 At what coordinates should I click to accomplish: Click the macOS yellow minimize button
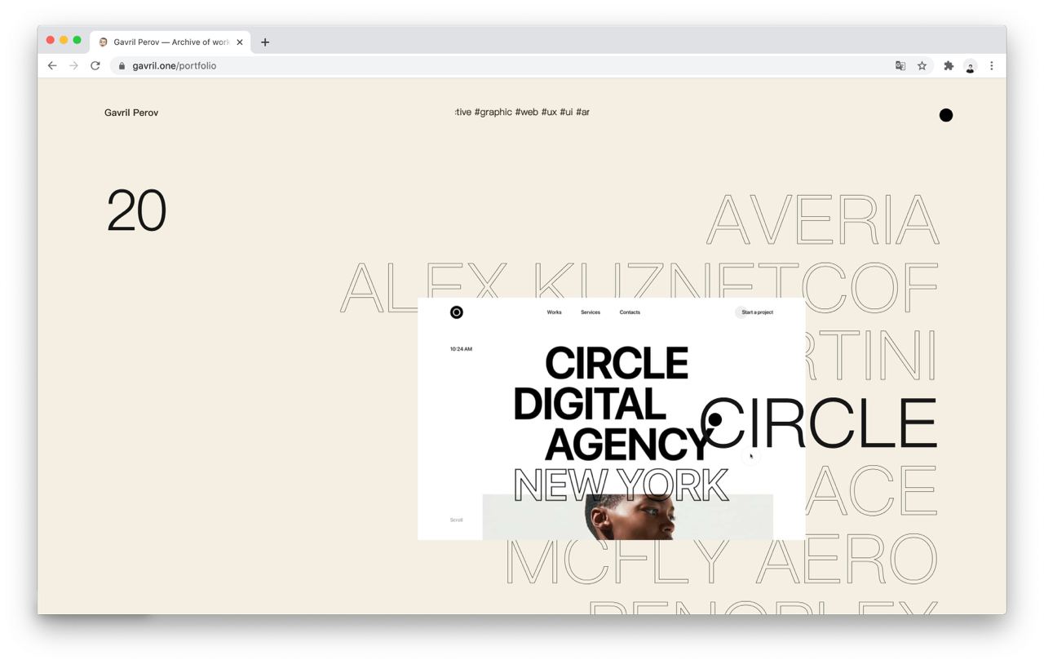tap(64, 40)
